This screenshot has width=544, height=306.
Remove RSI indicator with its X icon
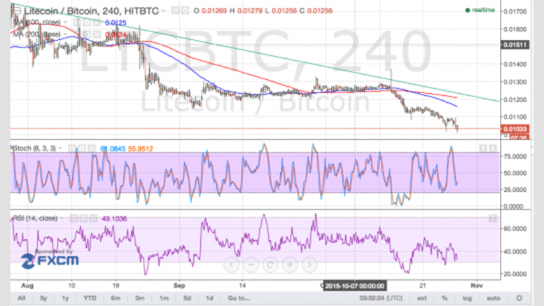tap(93, 218)
